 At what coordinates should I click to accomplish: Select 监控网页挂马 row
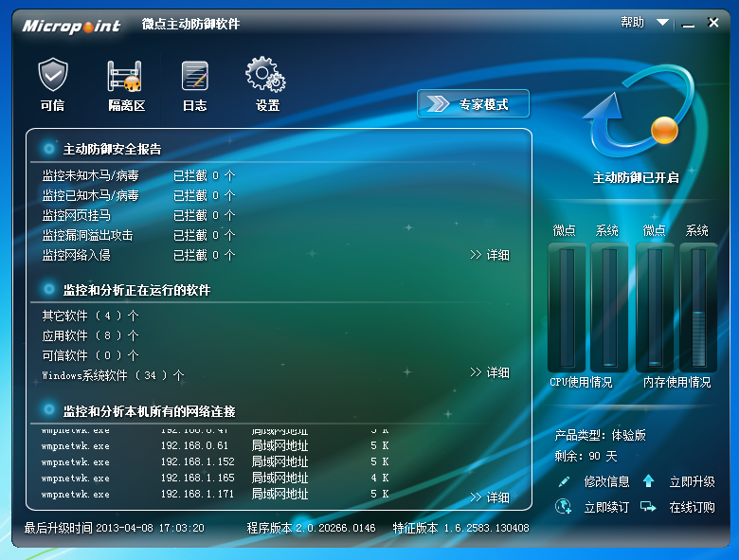pyautogui.click(x=138, y=215)
